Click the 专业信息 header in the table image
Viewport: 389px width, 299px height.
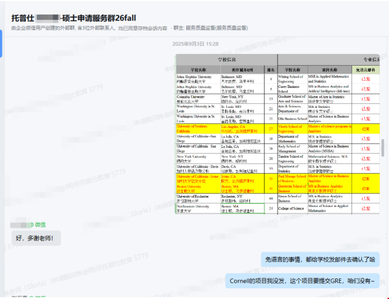point(368,59)
